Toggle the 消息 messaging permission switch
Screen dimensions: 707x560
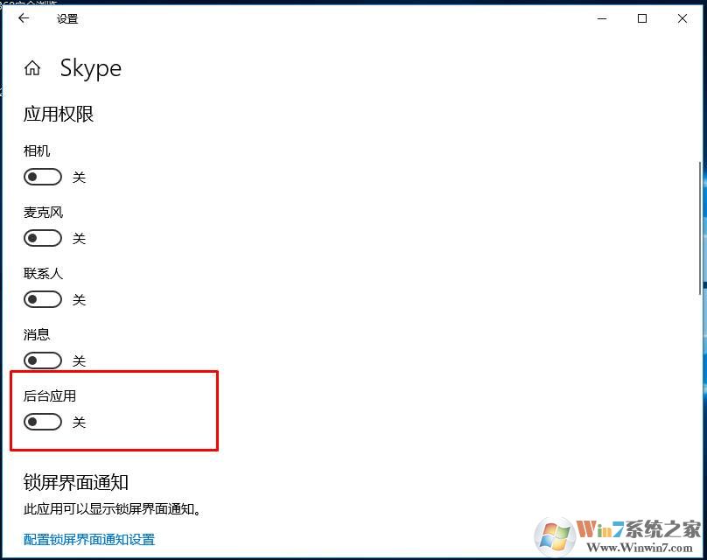coord(43,360)
